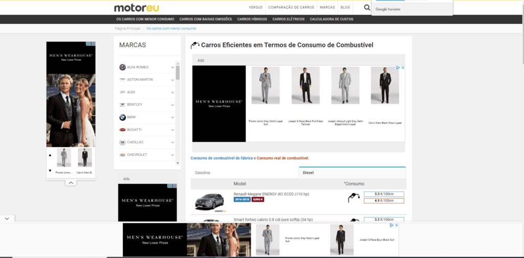
Task: Close the top banner ad in content
Action: (403, 67)
